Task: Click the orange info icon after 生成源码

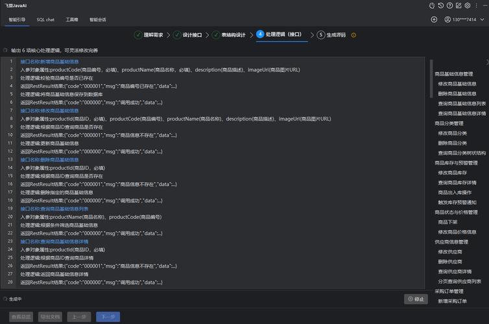Action: point(353,35)
